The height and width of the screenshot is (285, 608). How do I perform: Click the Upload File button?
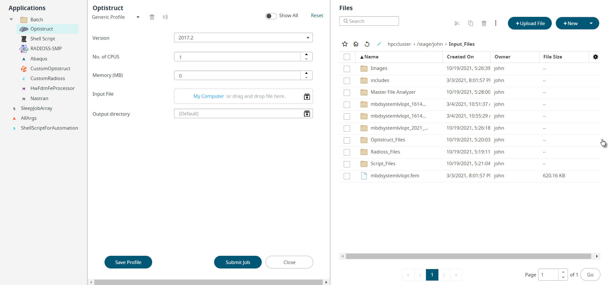(x=530, y=23)
